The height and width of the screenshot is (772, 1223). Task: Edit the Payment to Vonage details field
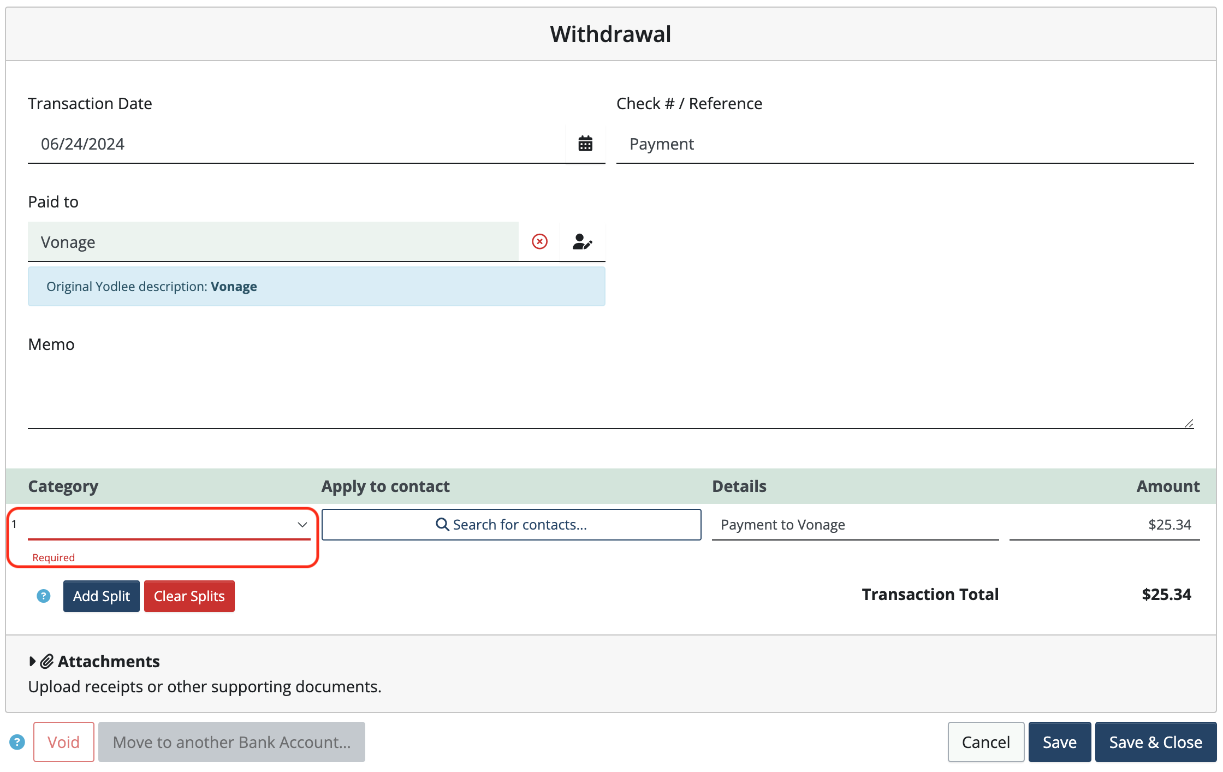click(855, 524)
